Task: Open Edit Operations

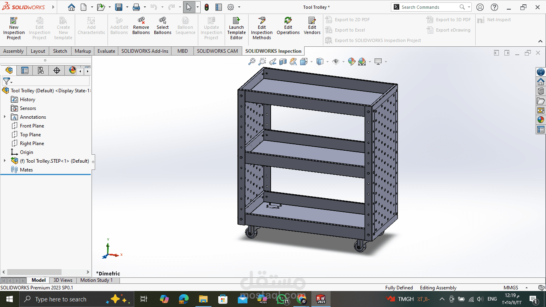Action: (288, 27)
